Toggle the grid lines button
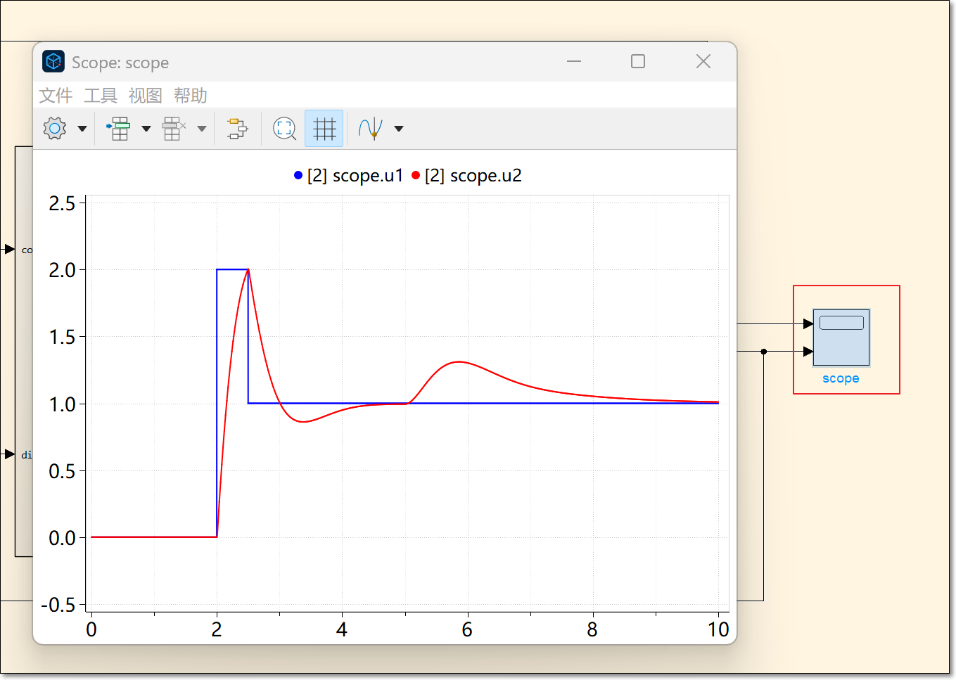The width and height of the screenshot is (956, 680). pos(324,129)
